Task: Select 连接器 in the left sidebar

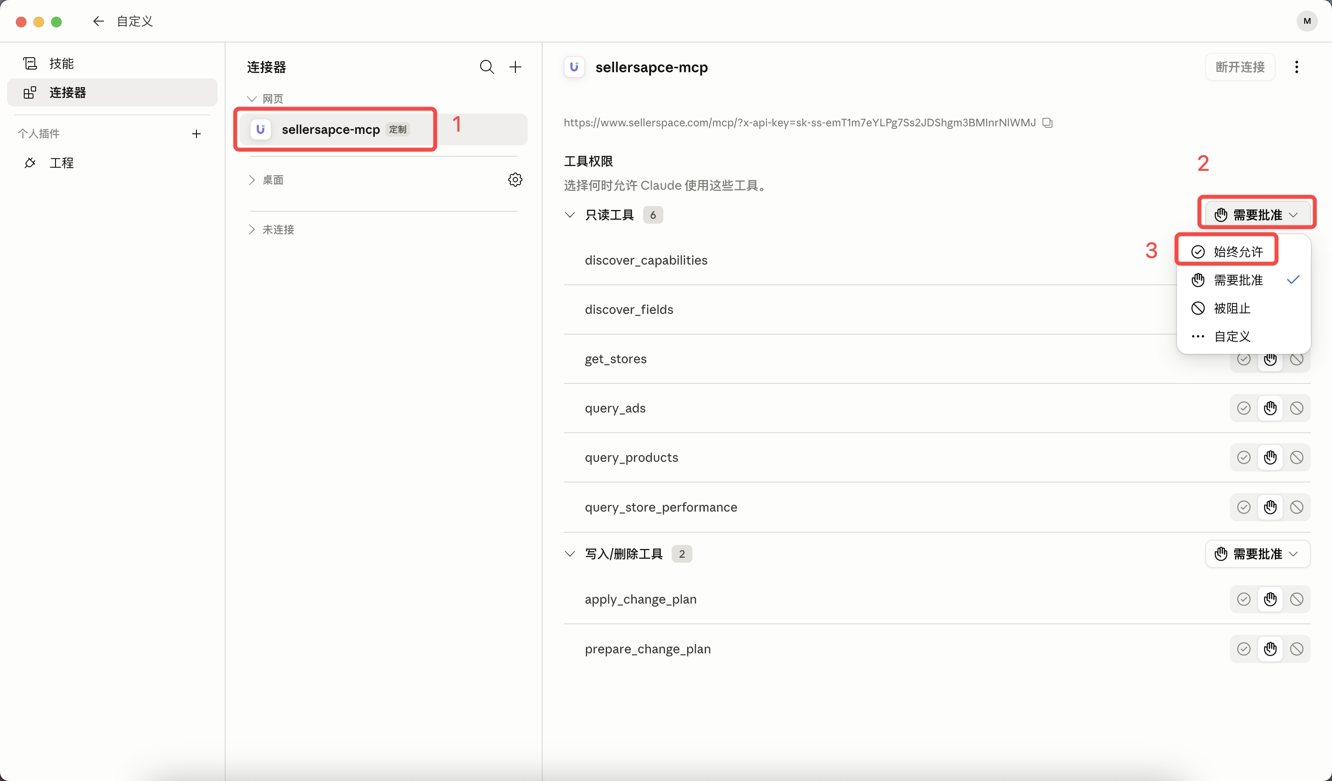Action: (x=112, y=92)
